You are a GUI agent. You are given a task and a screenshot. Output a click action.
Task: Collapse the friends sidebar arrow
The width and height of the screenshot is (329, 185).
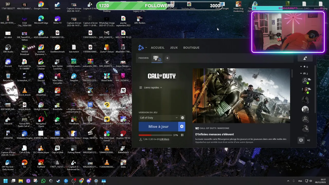click(308, 140)
